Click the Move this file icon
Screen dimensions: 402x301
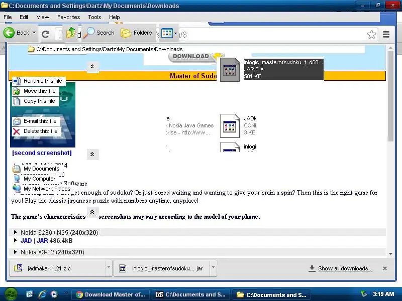pos(17,91)
